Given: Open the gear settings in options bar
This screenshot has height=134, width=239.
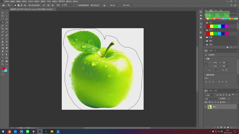Looking at the screenshot, I should pyautogui.click(x=53, y=5).
